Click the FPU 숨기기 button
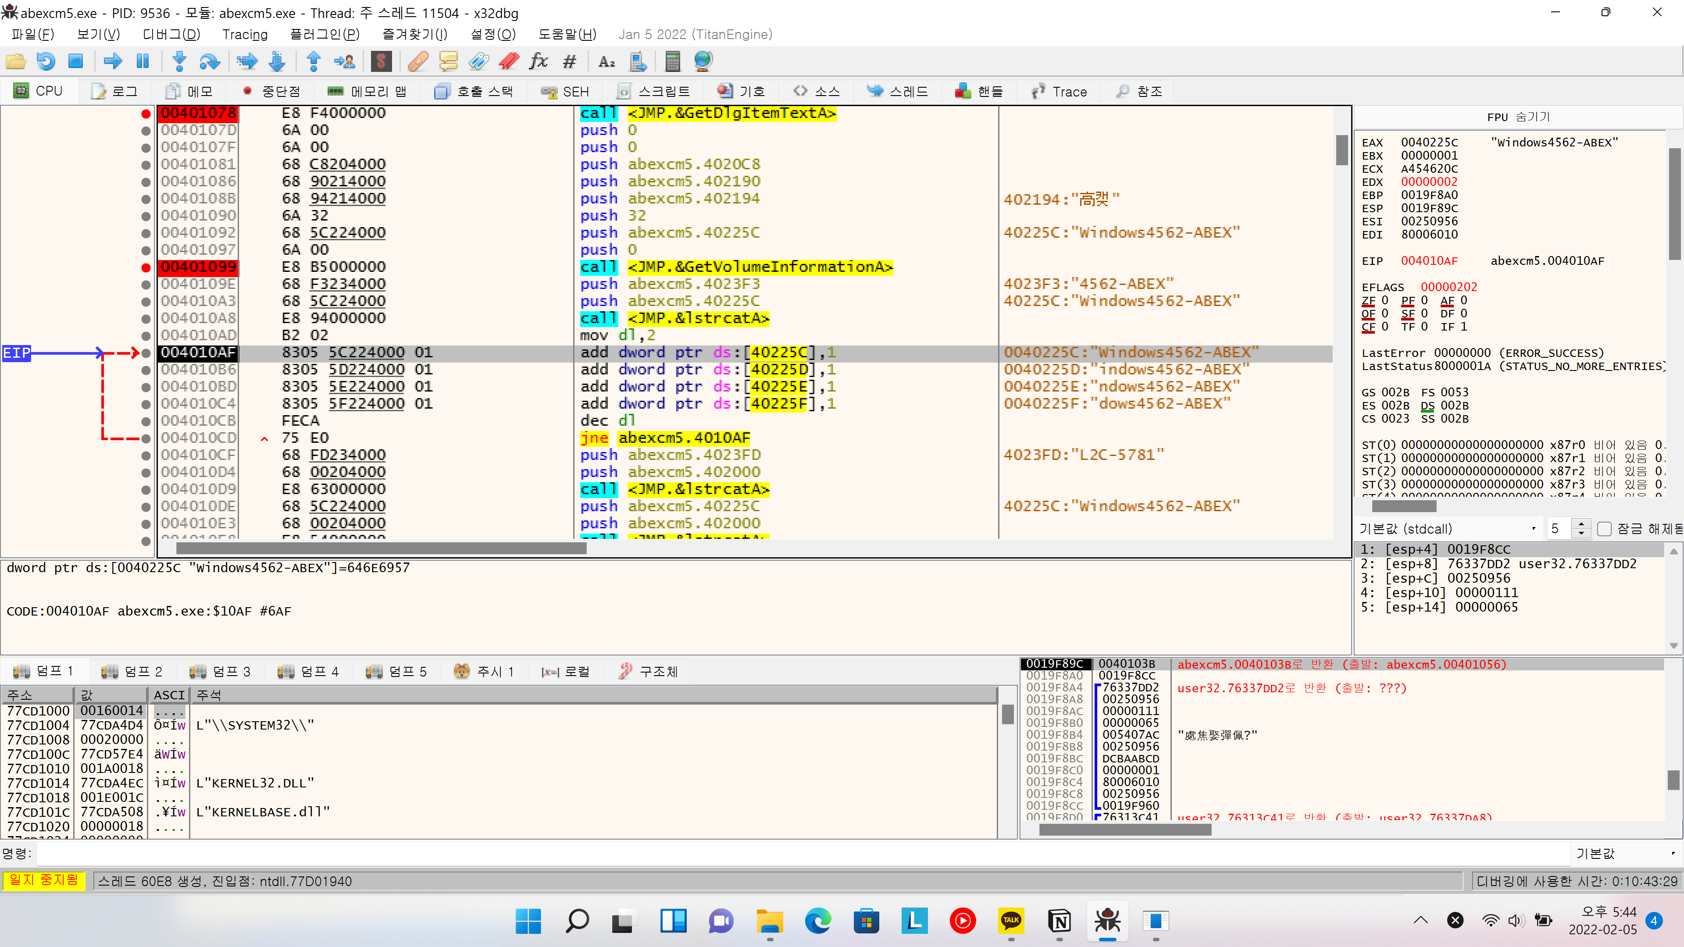Image resolution: width=1684 pixels, height=947 pixels. [1518, 116]
